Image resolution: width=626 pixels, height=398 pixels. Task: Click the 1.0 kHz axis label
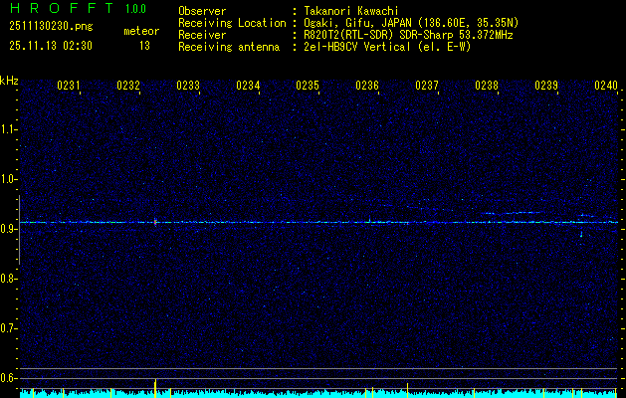click(8, 179)
